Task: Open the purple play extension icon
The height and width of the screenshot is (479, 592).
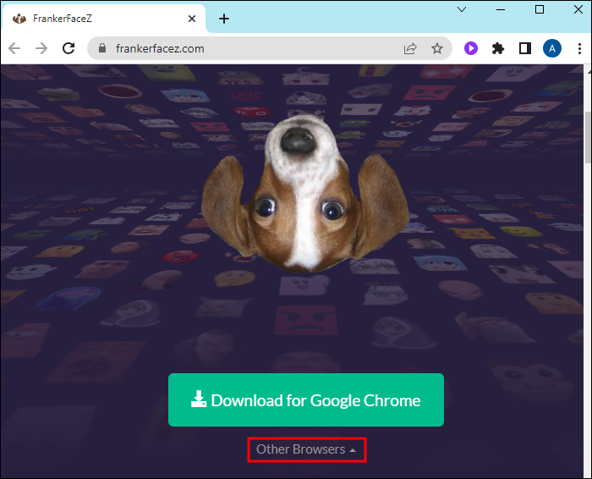Action: pyautogui.click(x=471, y=48)
